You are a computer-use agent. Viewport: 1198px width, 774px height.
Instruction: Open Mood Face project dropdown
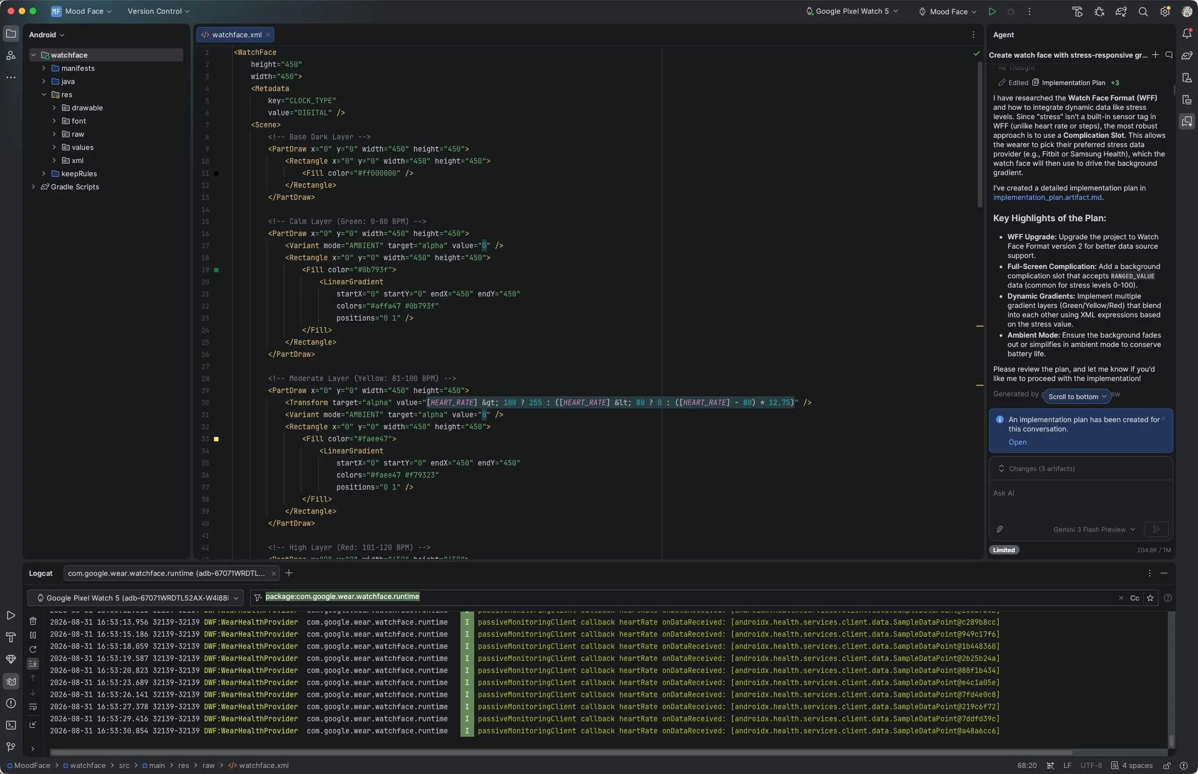point(81,11)
